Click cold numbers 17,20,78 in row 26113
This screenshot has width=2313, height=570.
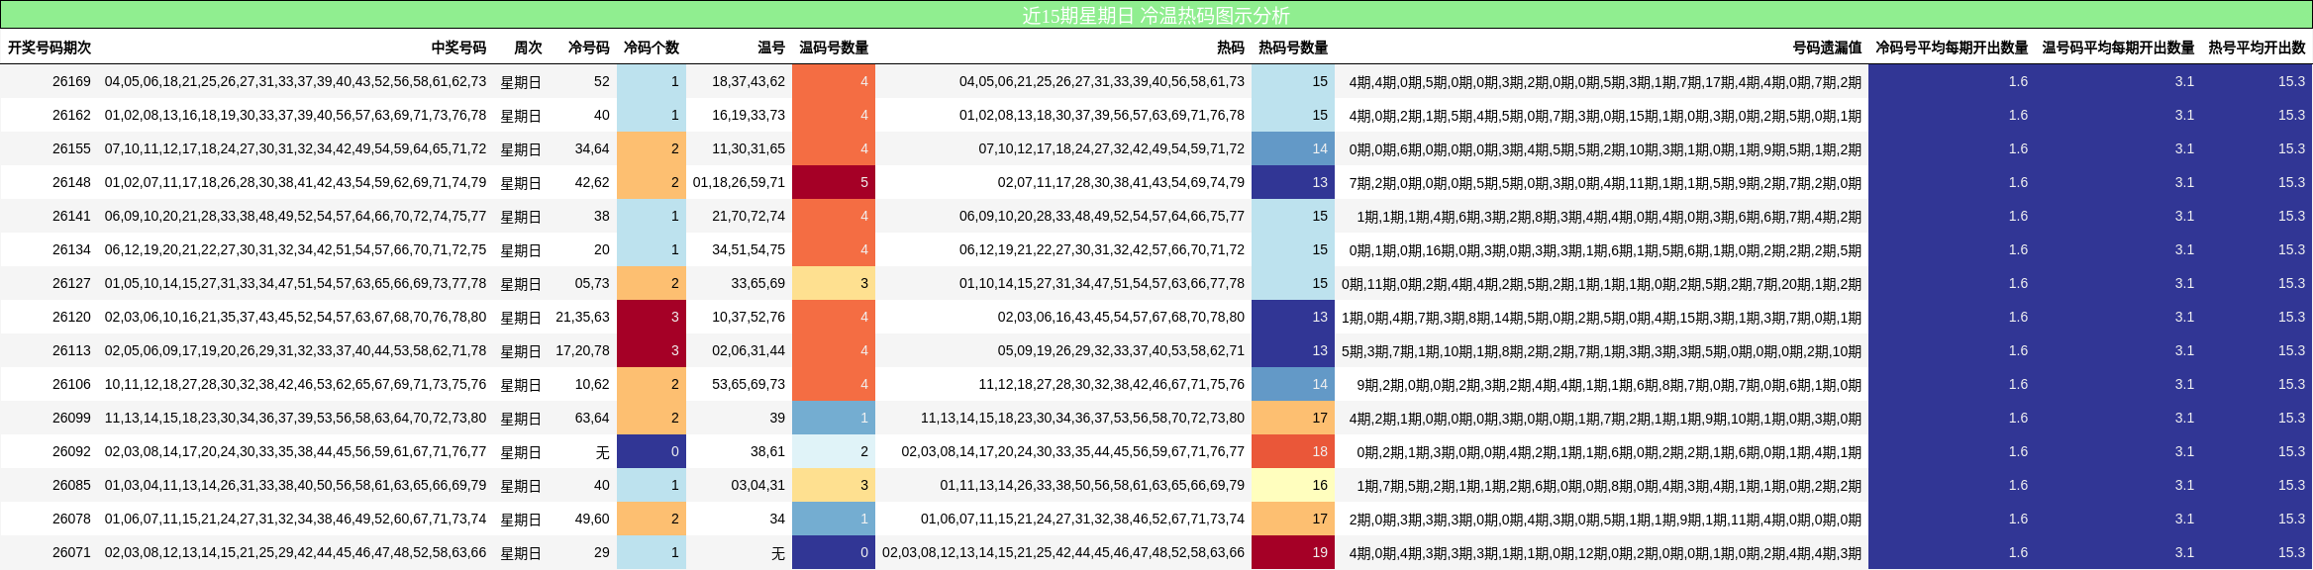(x=582, y=350)
